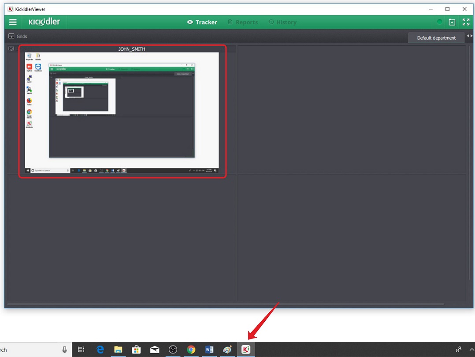Open the History tab
Image resolution: width=475 pixels, height=357 pixels.
282,22
